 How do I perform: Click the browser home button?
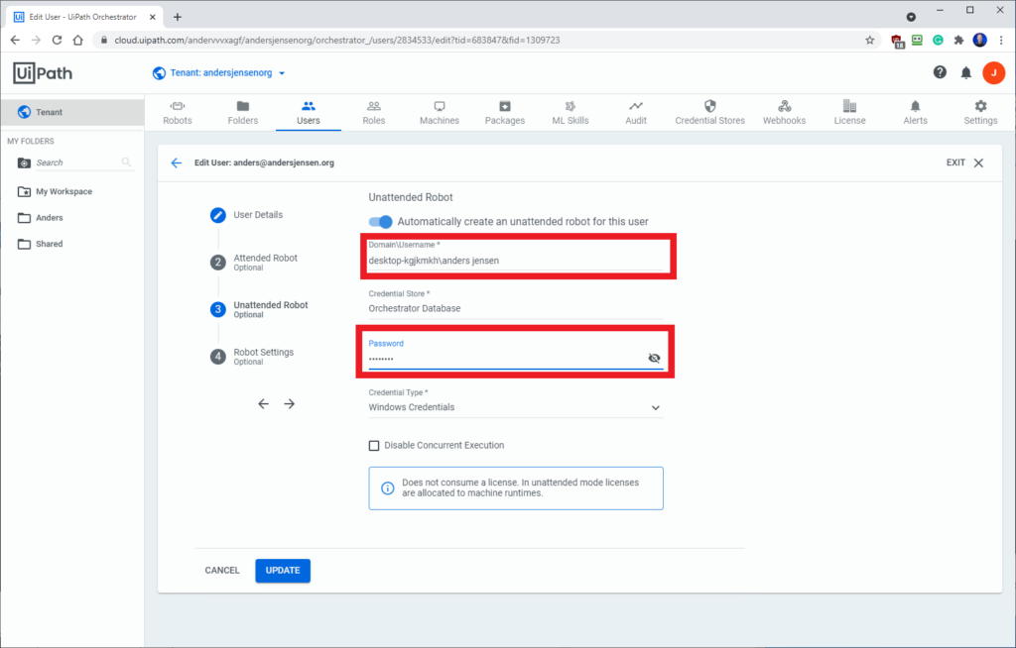[x=77, y=41]
